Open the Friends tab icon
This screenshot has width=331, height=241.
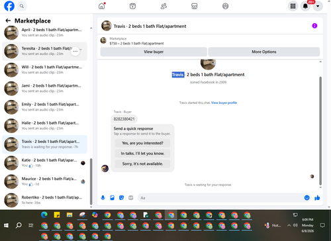click(164, 6)
